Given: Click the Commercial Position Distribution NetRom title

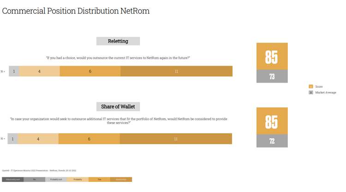Looking at the screenshot, I should tap(76, 11).
